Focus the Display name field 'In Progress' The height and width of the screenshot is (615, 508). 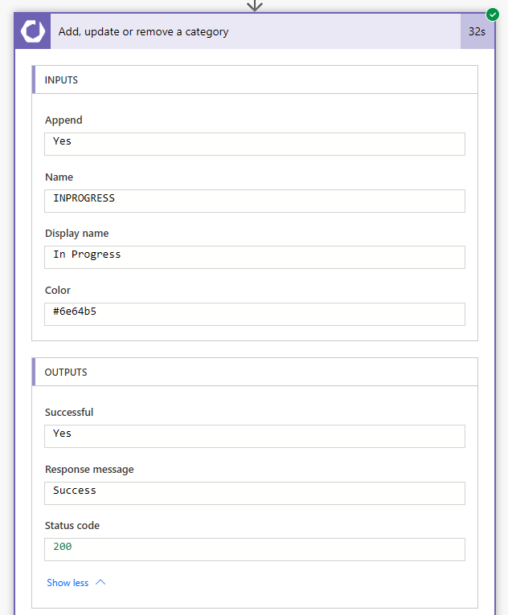tap(254, 257)
